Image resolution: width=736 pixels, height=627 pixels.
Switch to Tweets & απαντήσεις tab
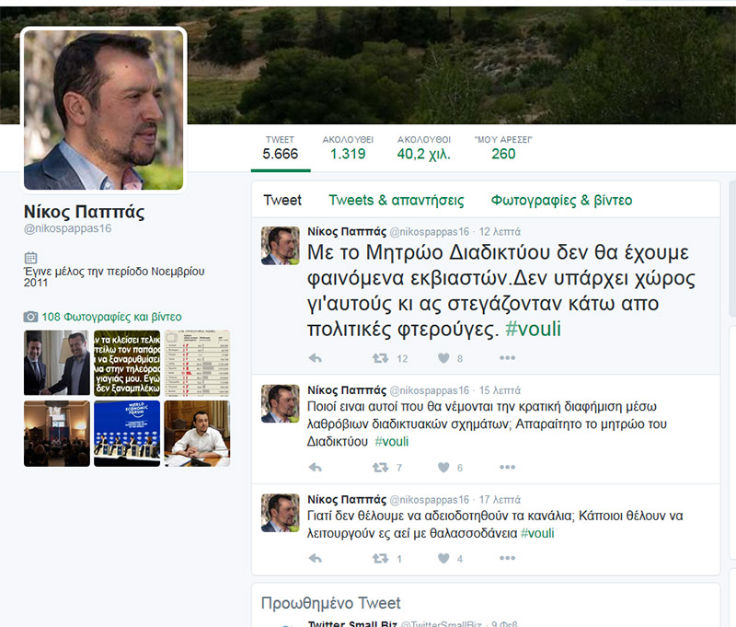point(397,200)
